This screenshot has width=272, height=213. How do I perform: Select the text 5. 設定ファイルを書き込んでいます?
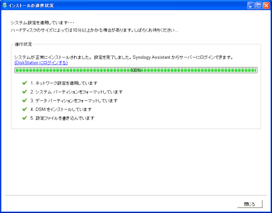pyautogui.click(x=62, y=118)
